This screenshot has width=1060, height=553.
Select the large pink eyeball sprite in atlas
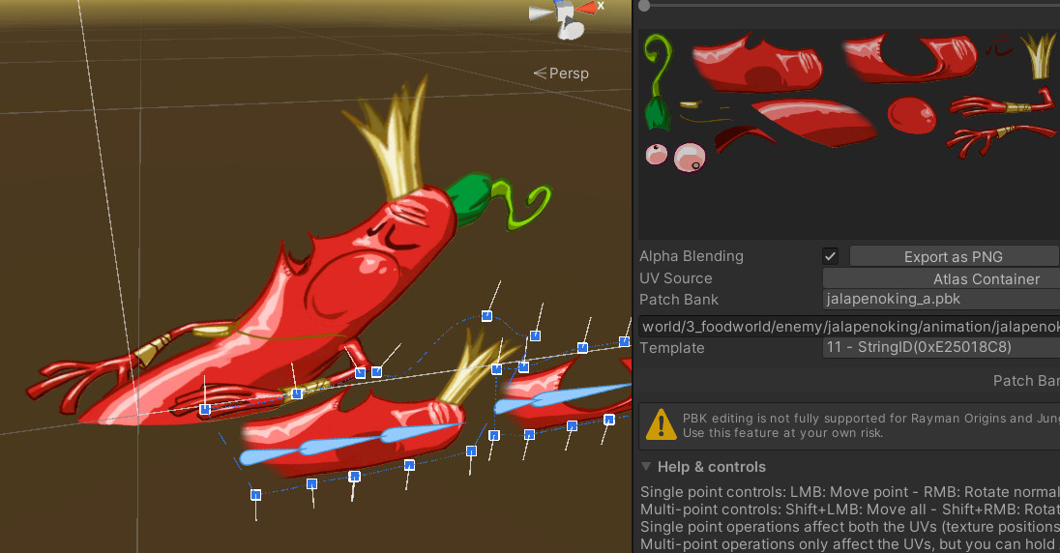[x=690, y=156]
